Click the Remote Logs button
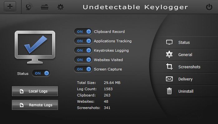 click(35, 105)
